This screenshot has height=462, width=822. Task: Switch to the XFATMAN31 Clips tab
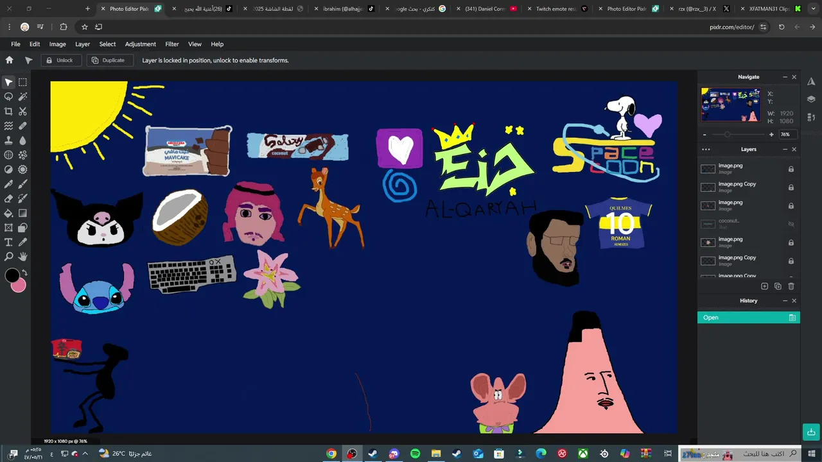point(770,9)
